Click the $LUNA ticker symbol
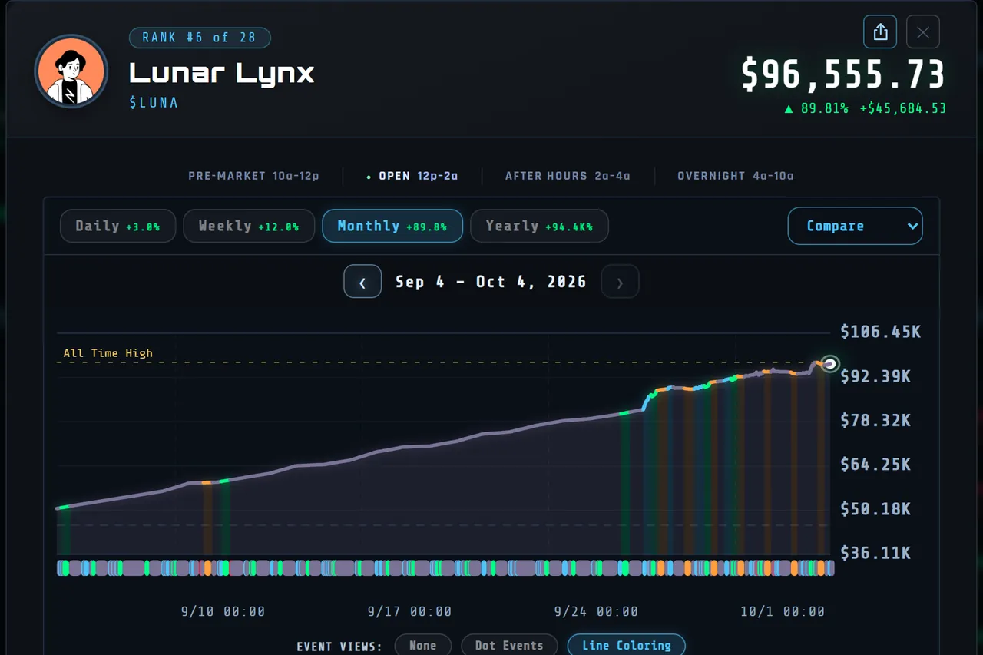Viewport: 983px width, 655px height. tap(154, 102)
